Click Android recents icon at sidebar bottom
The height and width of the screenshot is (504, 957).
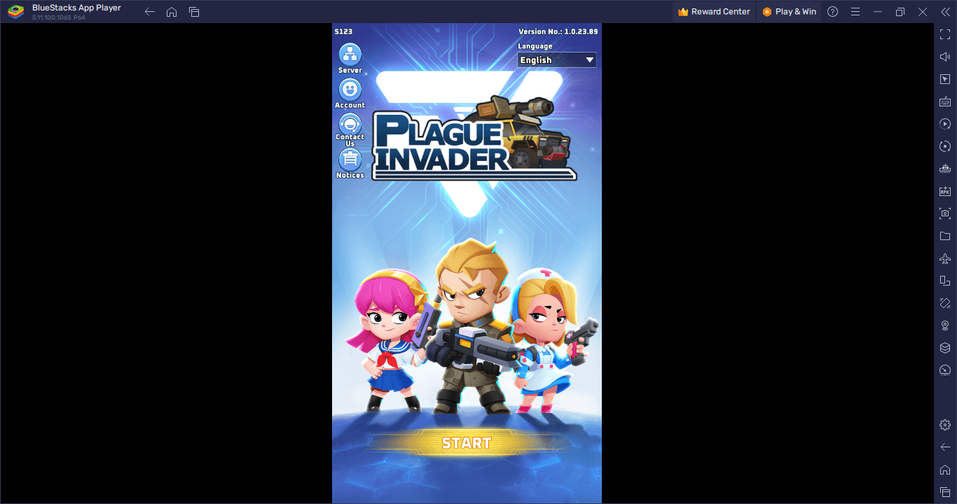coord(945,492)
